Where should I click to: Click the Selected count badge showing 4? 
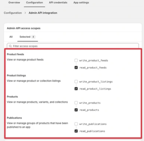33,37
